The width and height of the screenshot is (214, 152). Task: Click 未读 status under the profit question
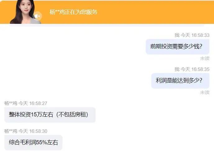coord(205,92)
